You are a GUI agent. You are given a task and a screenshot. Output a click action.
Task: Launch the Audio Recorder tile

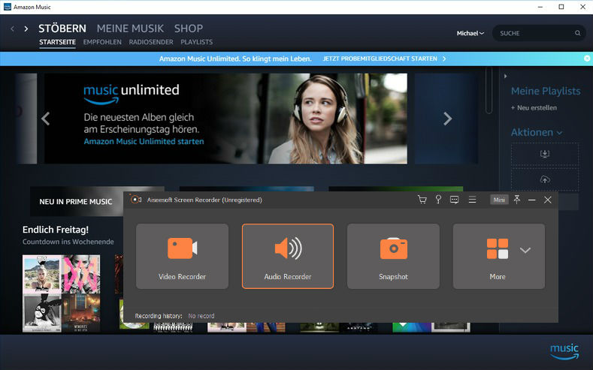(x=288, y=257)
